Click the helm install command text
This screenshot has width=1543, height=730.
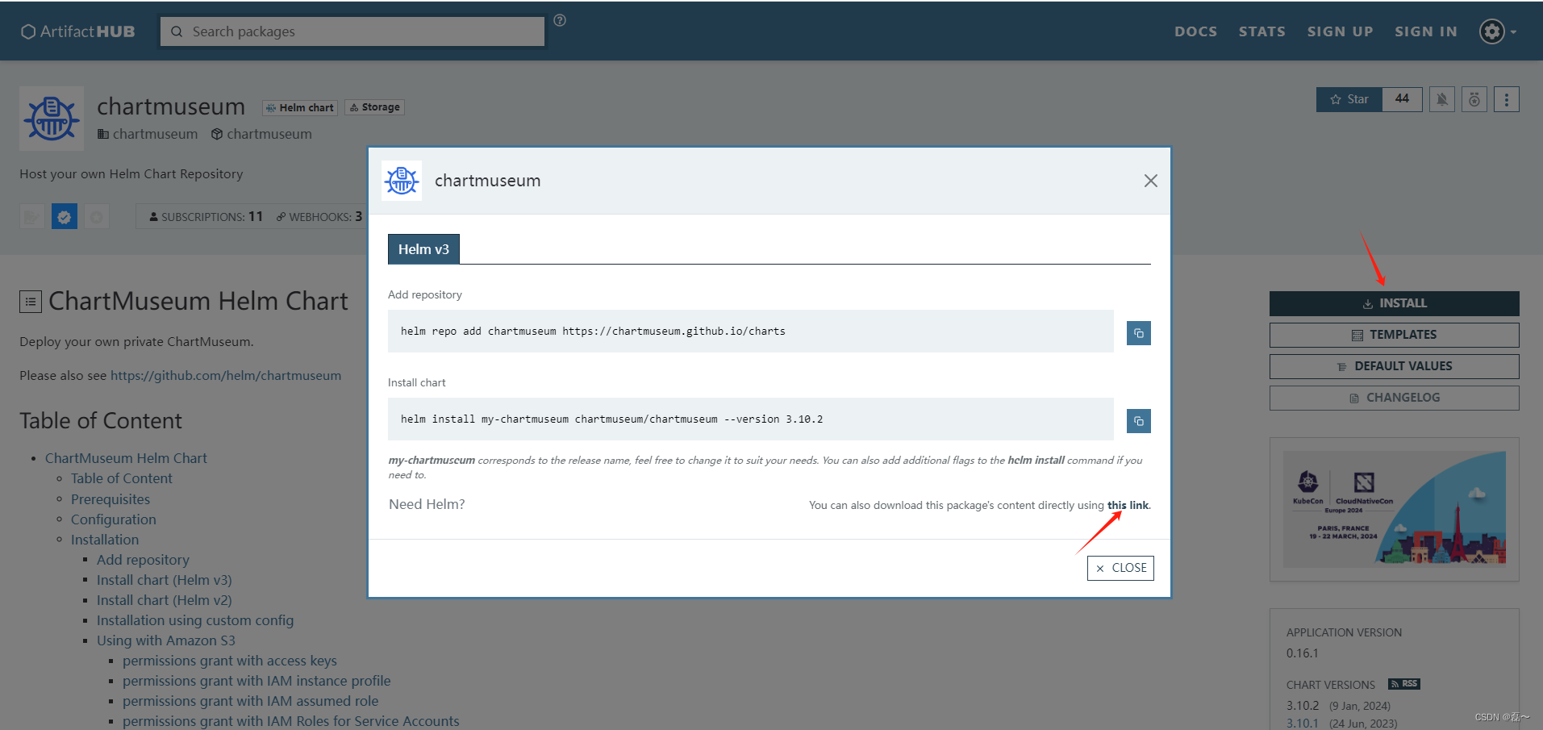[x=611, y=419]
